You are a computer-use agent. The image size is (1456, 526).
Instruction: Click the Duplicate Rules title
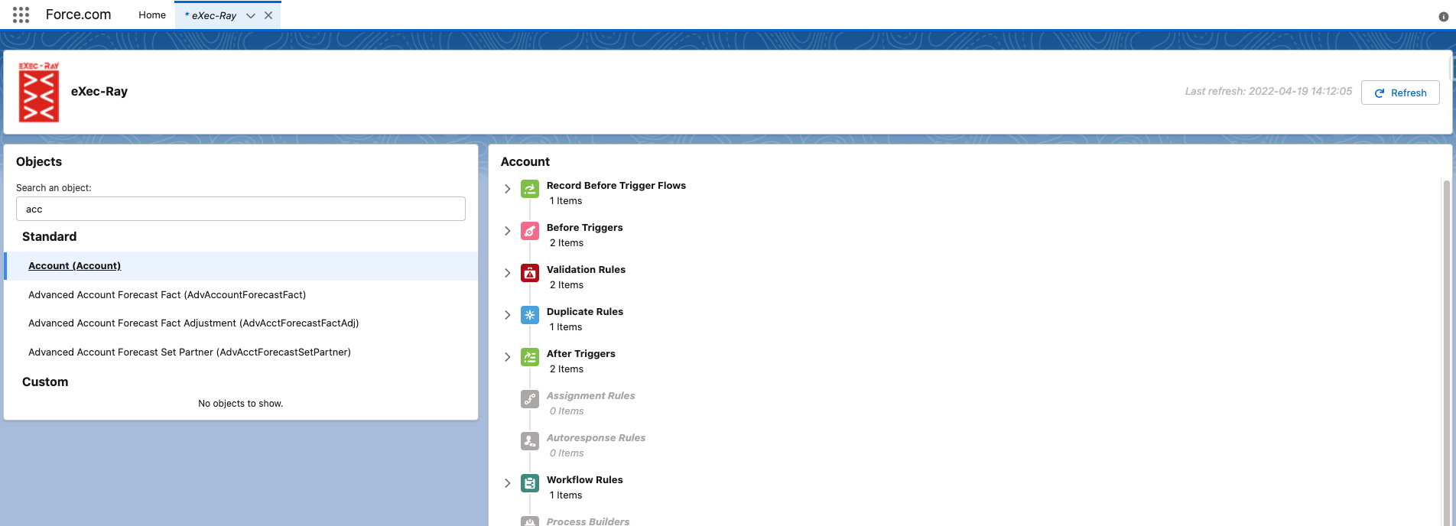coord(585,312)
